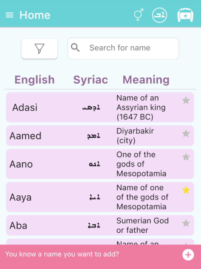Click the Meaning column header

coord(146,80)
